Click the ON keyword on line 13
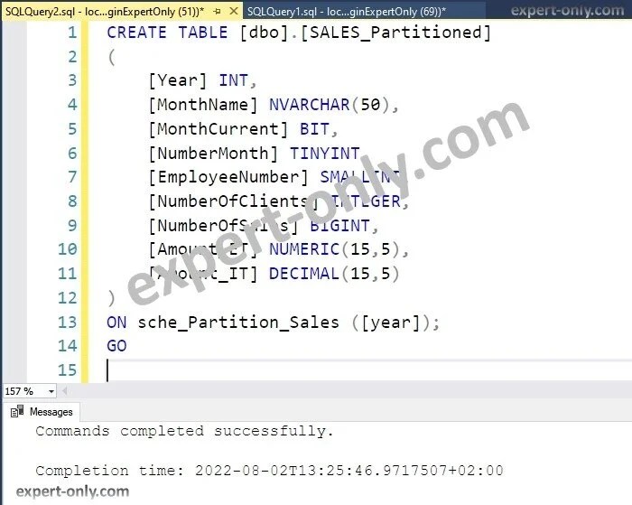This screenshot has height=505, width=632. coord(116,323)
